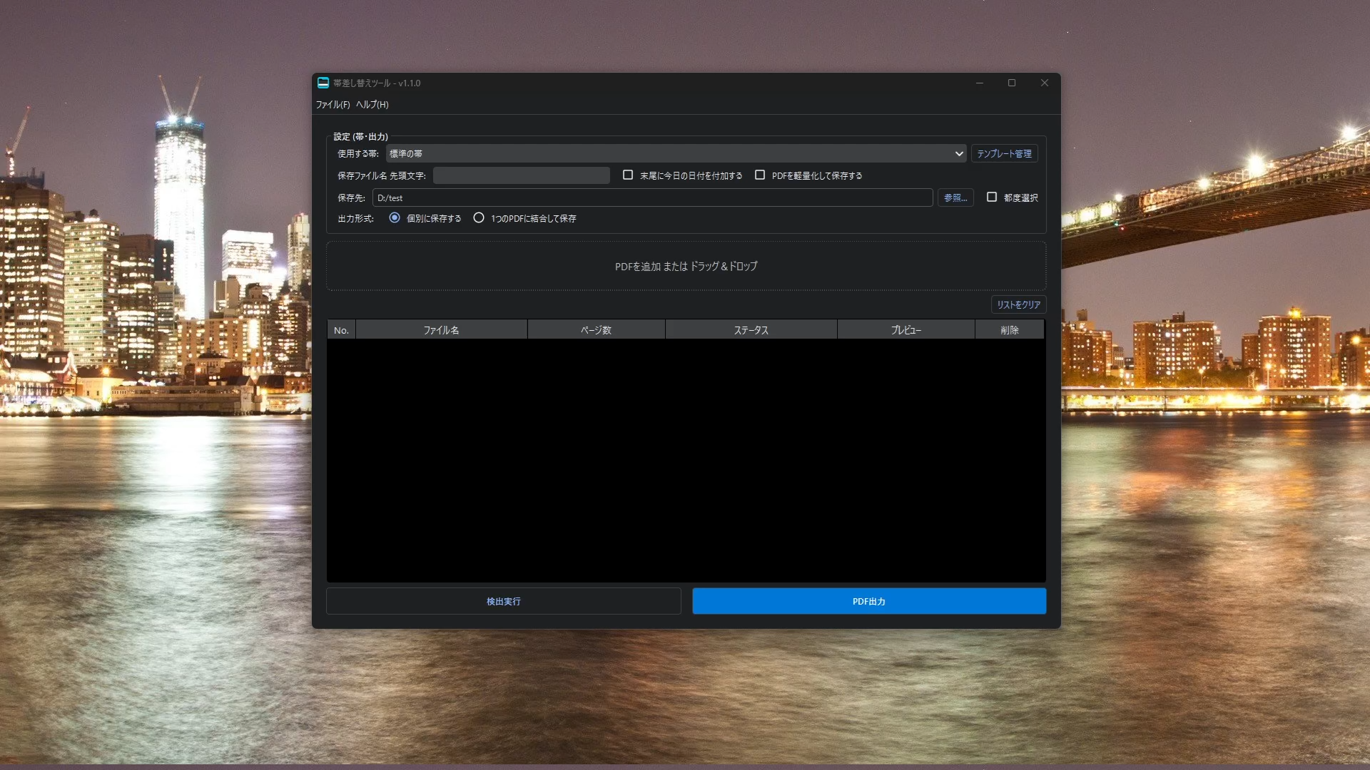Close the 帯差し替えツール window
Screen dimensions: 1370x770
pyautogui.click(x=1044, y=83)
